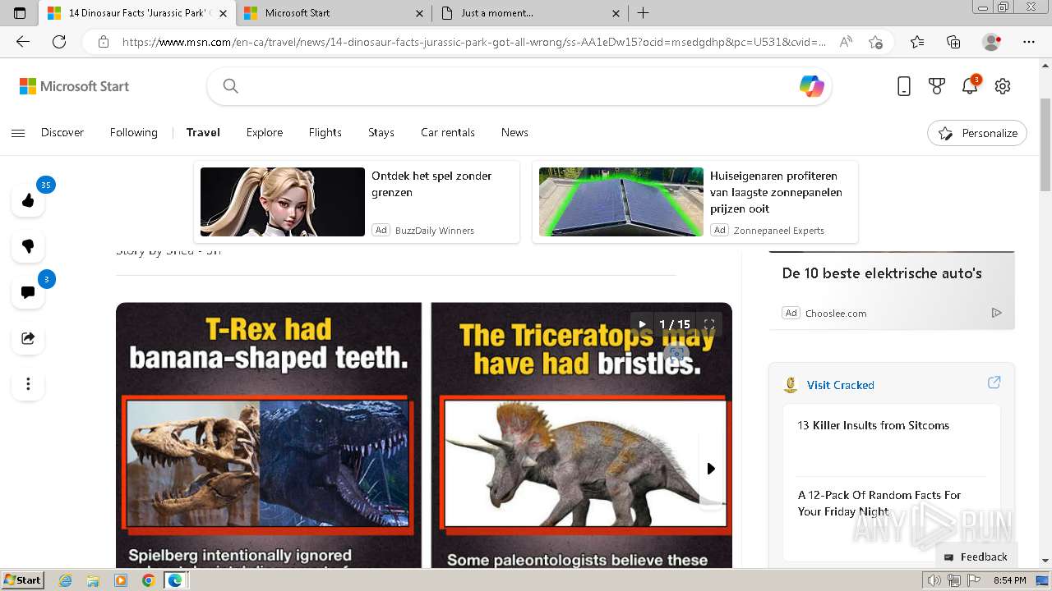Open A 12-Pack Of Random Facts article
Image resolution: width=1052 pixels, height=591 pixels.
pos(879,503)
